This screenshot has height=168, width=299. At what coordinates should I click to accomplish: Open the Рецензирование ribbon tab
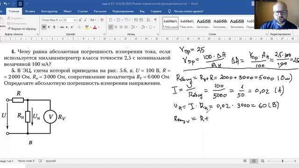tap(123, 11)
